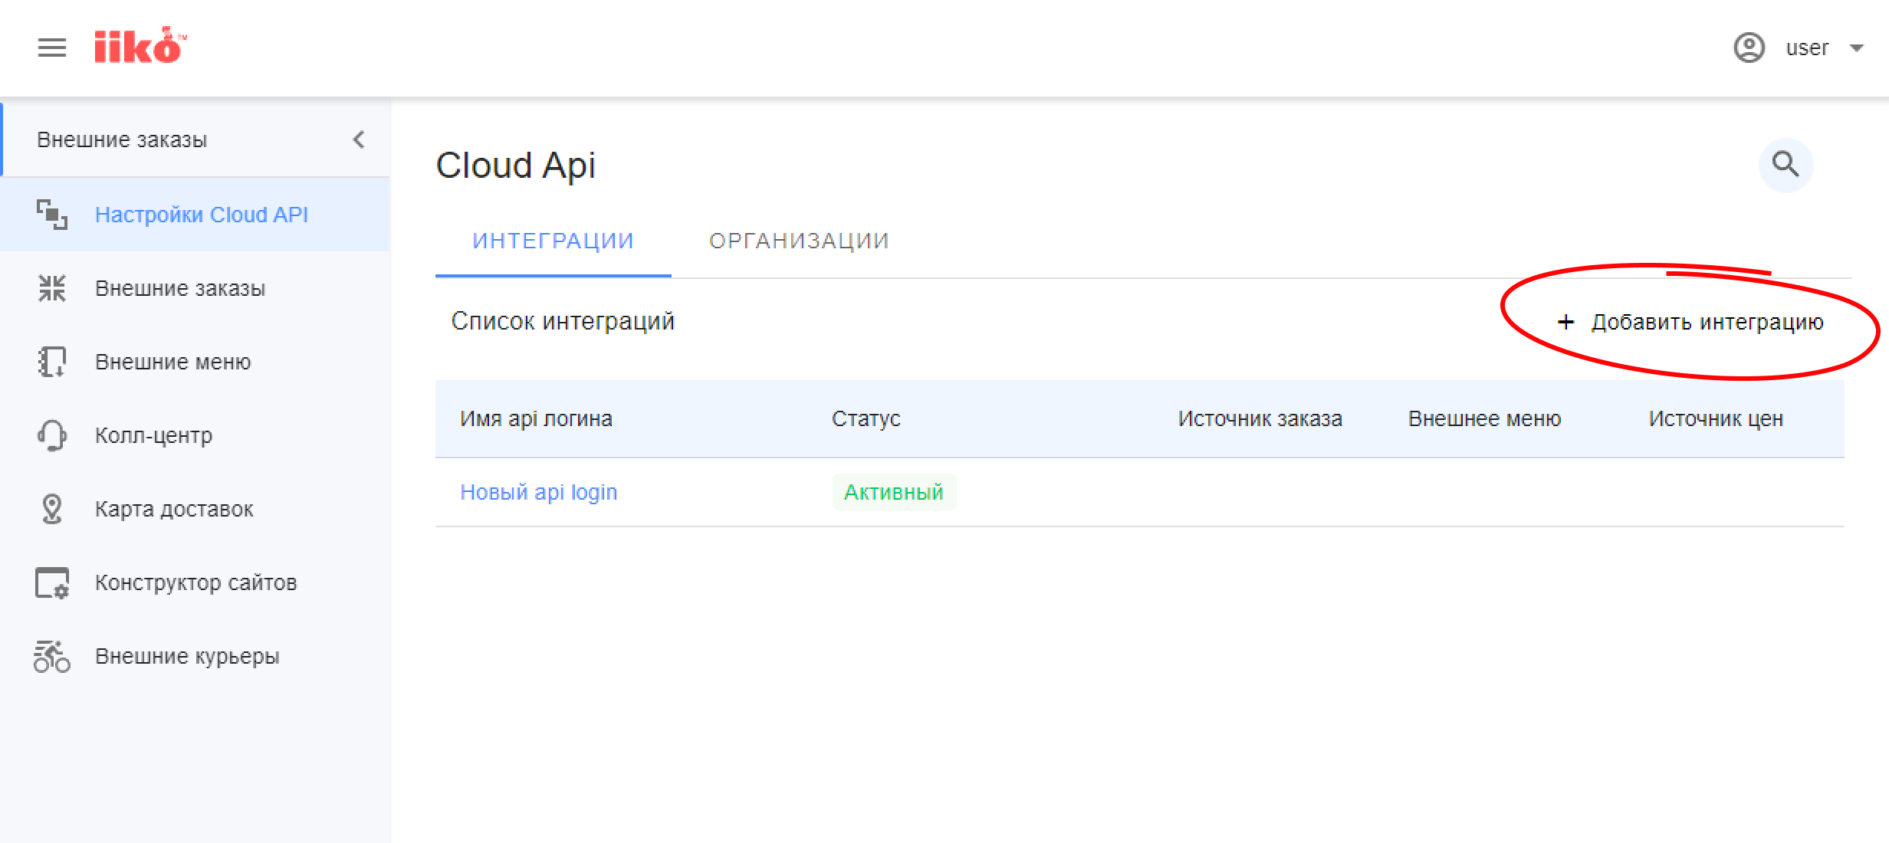1889x843 pixels.
Task: Expand the user dropdown arrow
Action: coord(1857,48)
